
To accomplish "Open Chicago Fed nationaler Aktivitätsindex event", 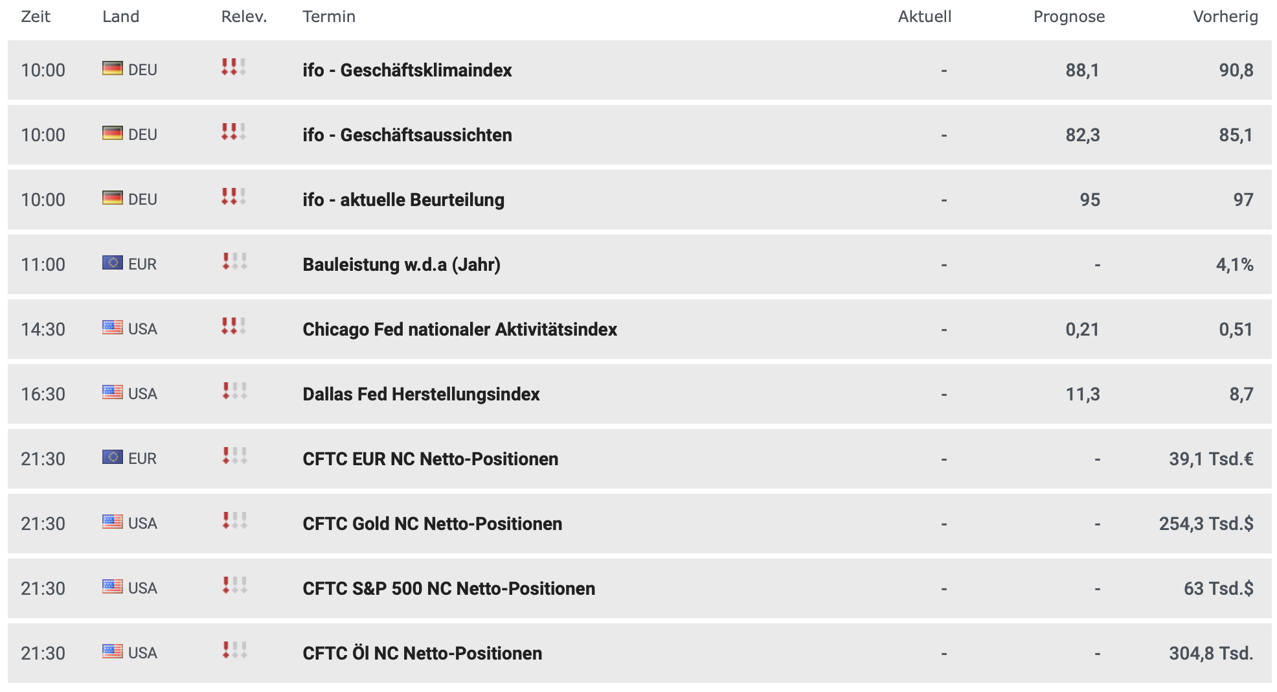I will tap(460, 329).
